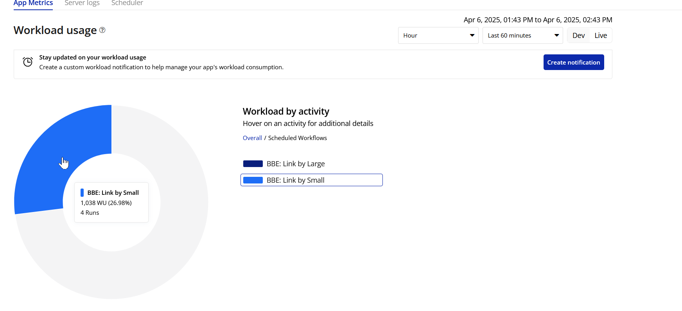Image resolution: width=682 pixels, height=311 pixels.
Task: Select the BBE: Link by Small legend label
Action: (296, 180)
